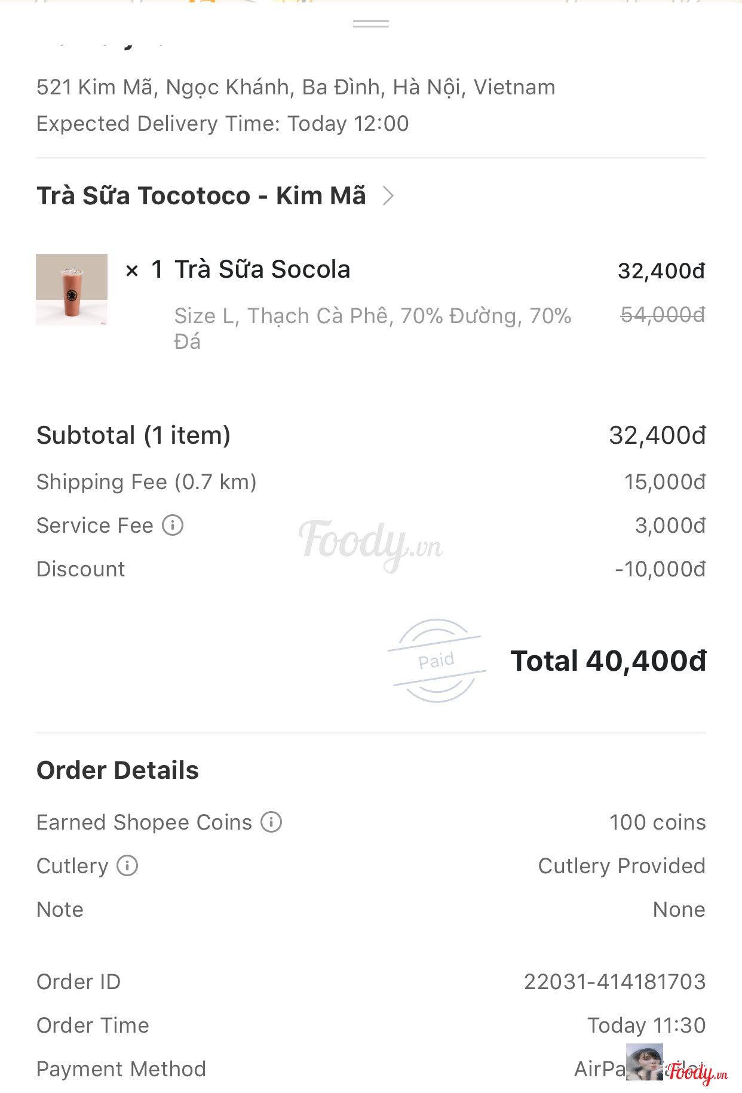Open the chevron next to the Tocotoco store
742x1093 pixels.
click(x=388, y=196)
